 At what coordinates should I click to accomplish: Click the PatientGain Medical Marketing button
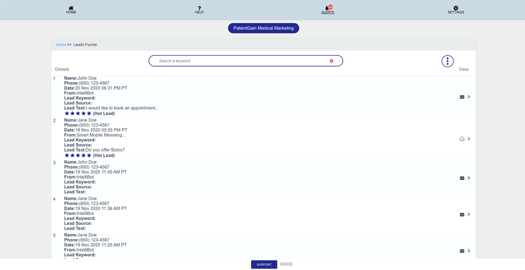(264, 28)
